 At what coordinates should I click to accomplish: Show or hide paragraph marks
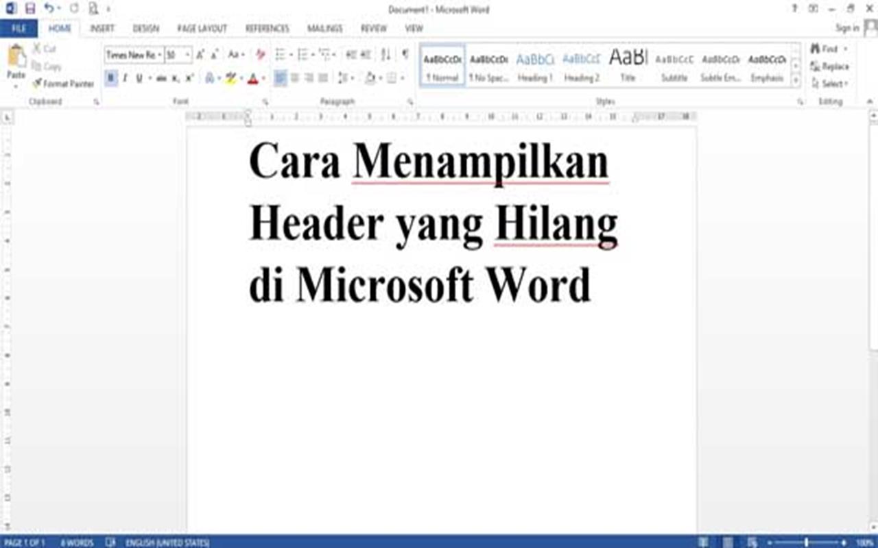405,55
